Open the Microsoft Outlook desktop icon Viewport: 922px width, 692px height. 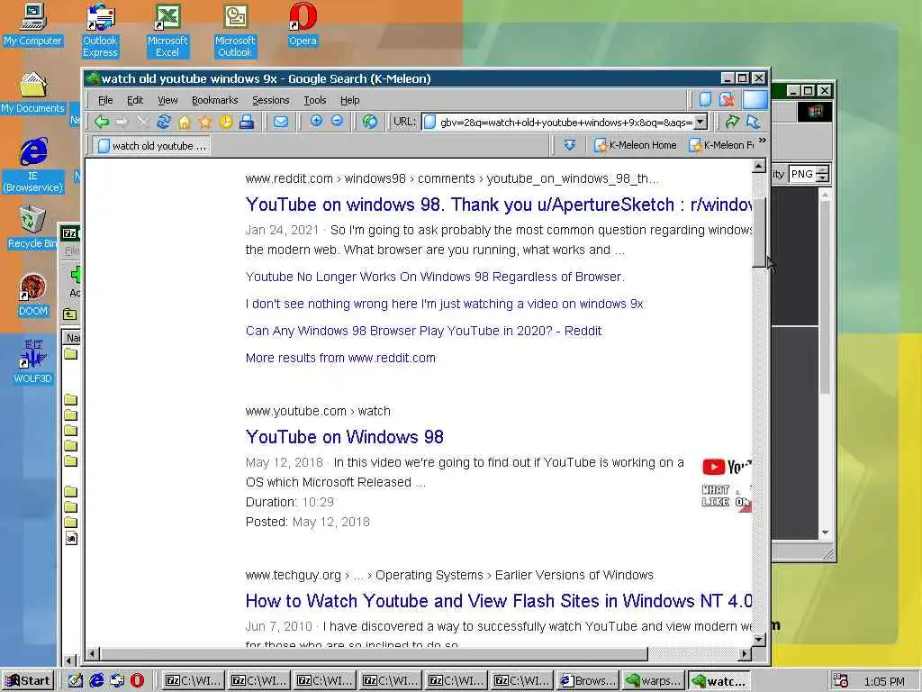235,31
